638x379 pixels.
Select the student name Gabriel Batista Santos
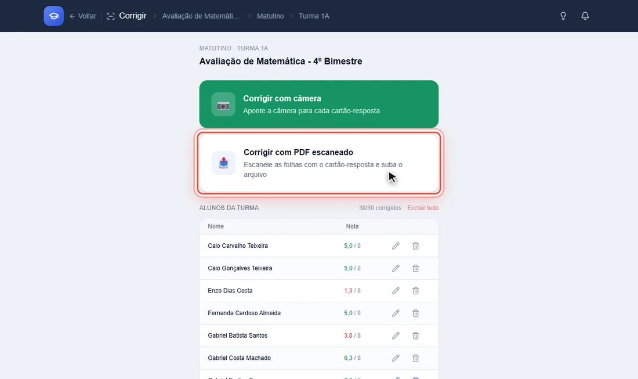coord(238,335)
